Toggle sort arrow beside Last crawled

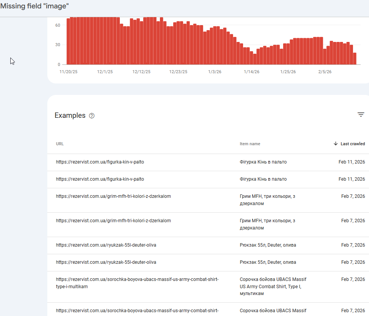(335, 144)
